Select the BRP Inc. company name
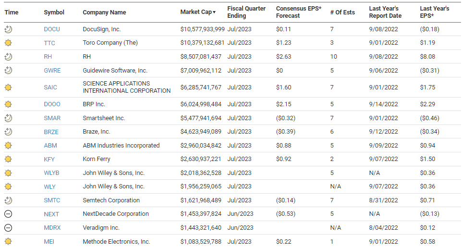This screenshot has width=462, height=248. [x=94, y=104]
